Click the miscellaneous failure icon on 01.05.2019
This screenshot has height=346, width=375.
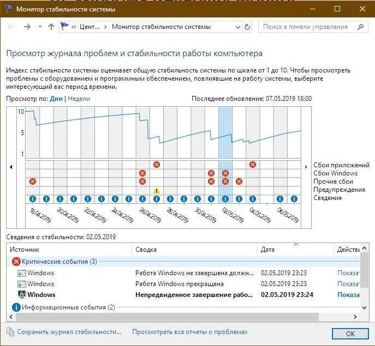pyautogui.click(x=211, y=181)
